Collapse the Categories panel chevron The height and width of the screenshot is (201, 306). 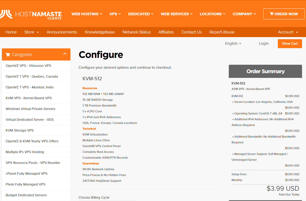[65, 54]
